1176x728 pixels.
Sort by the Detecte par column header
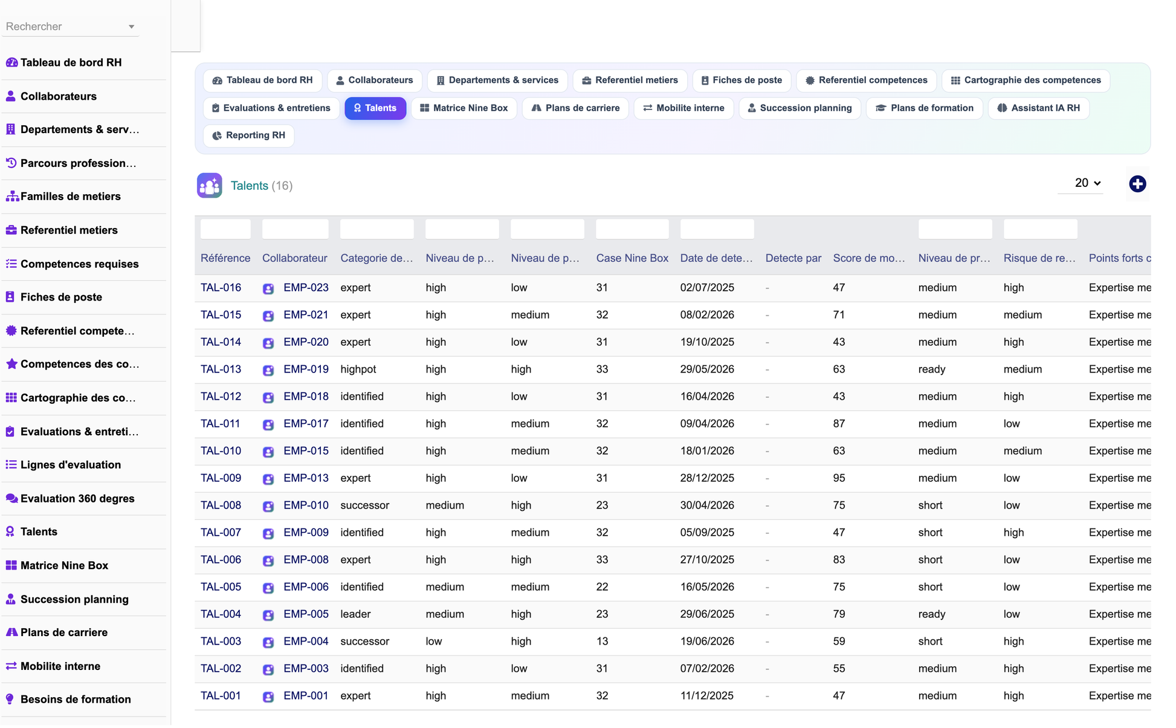(x=793, y=258)
